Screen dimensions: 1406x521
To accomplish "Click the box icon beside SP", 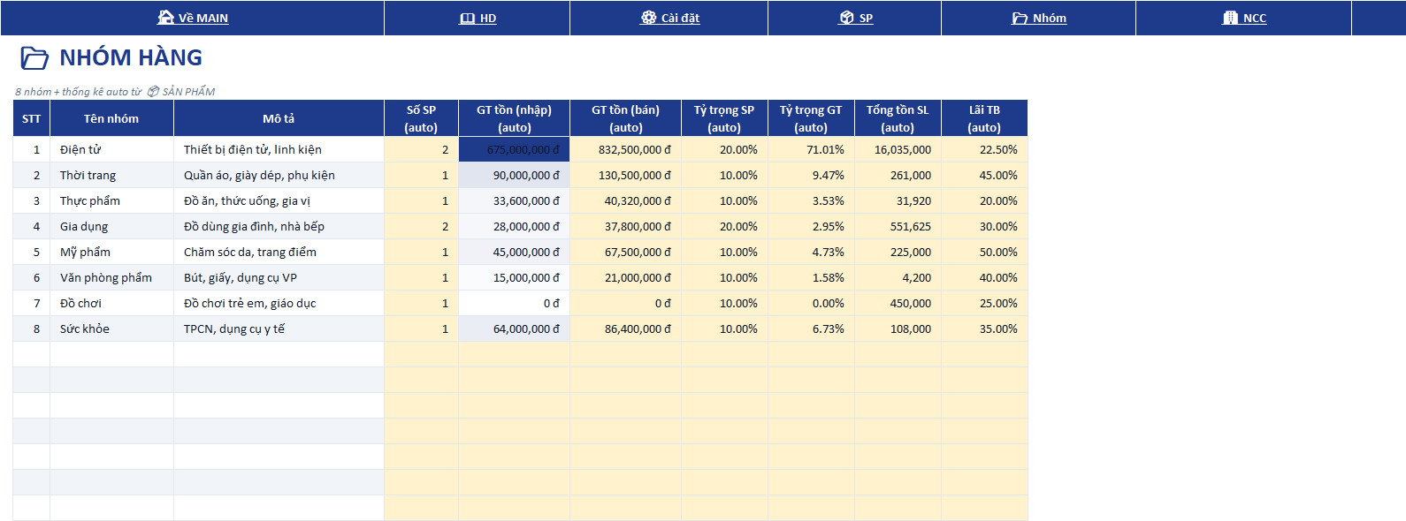I will coord(846,18).
